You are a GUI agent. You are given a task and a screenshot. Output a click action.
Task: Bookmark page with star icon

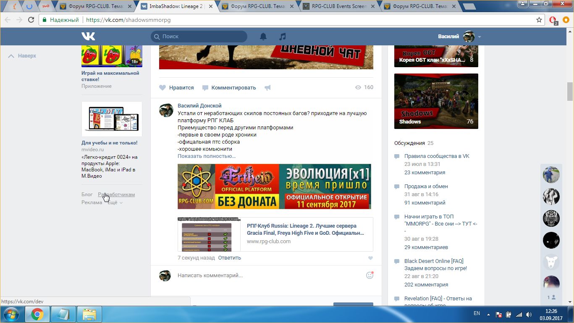539,20
